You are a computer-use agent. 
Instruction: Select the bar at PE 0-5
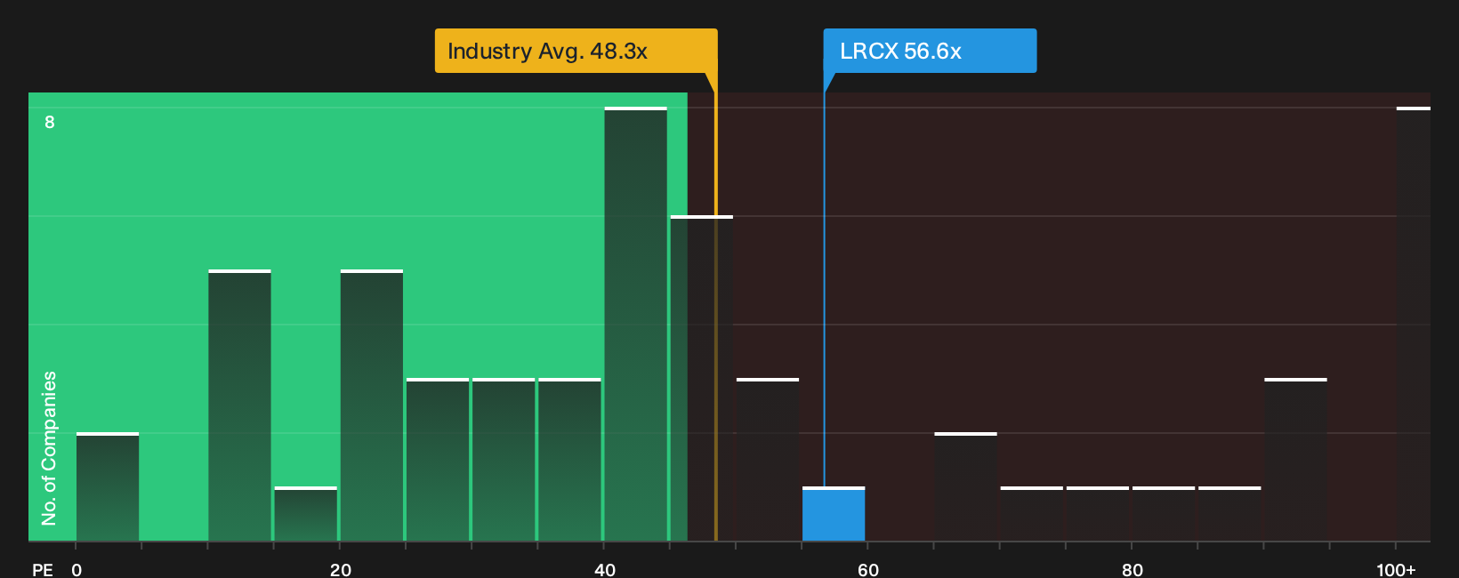(108, 486)
